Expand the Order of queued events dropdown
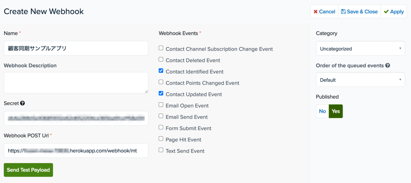Screen dimensions: 411x183 point(361,80)
